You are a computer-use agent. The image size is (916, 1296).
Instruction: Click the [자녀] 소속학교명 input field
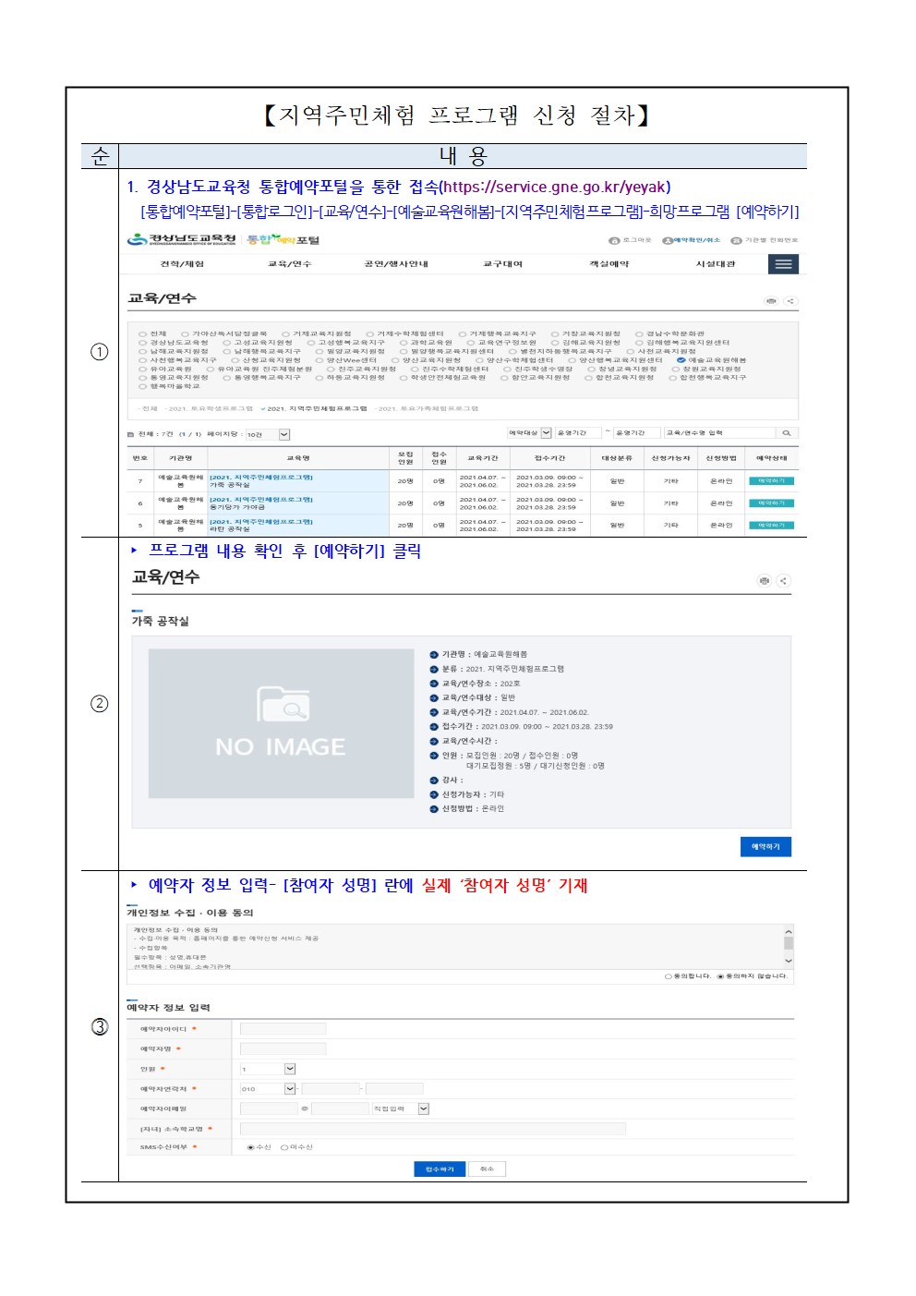tap(432, 1128)
